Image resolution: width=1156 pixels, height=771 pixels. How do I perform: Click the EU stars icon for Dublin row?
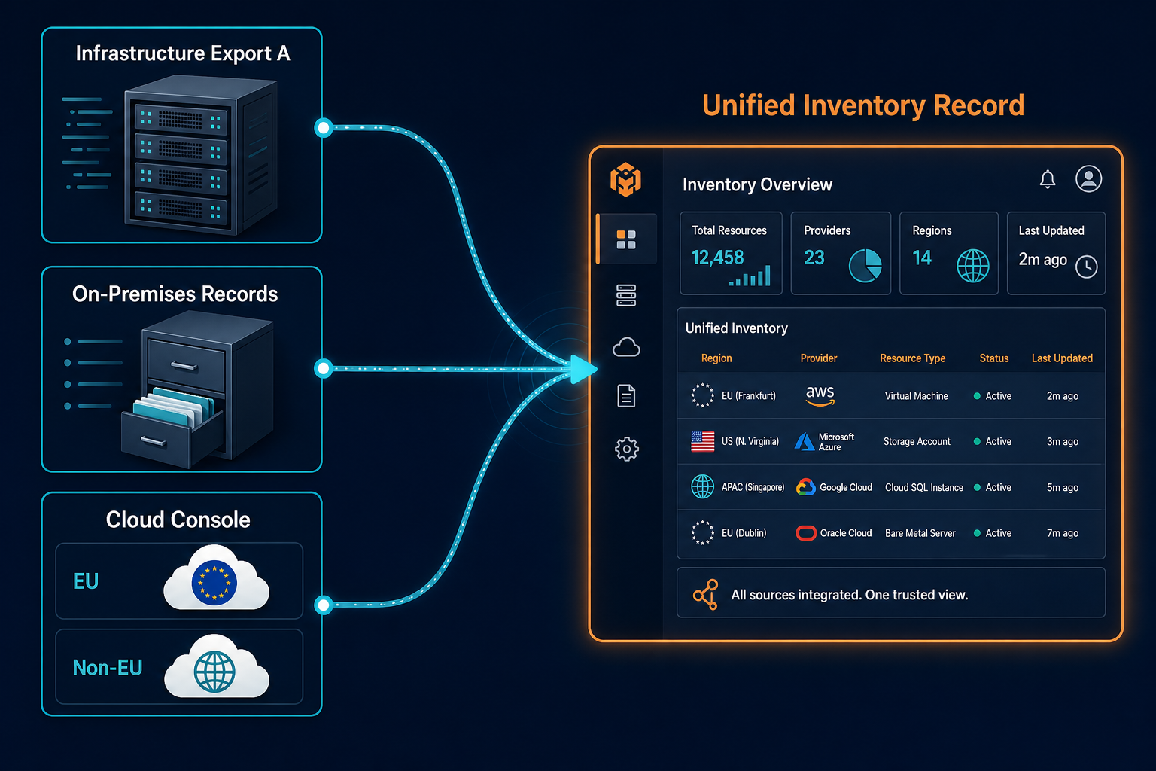(x=702, y=532)
